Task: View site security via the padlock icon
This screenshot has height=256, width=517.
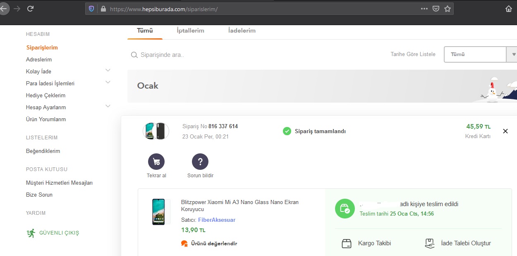Action: (103, 9)
